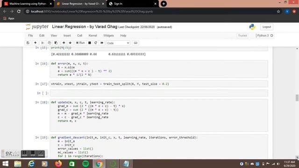Screen dimensions: 299x168
Task: Save notebook with the floppy disk icon
Action: click(28, 43)
